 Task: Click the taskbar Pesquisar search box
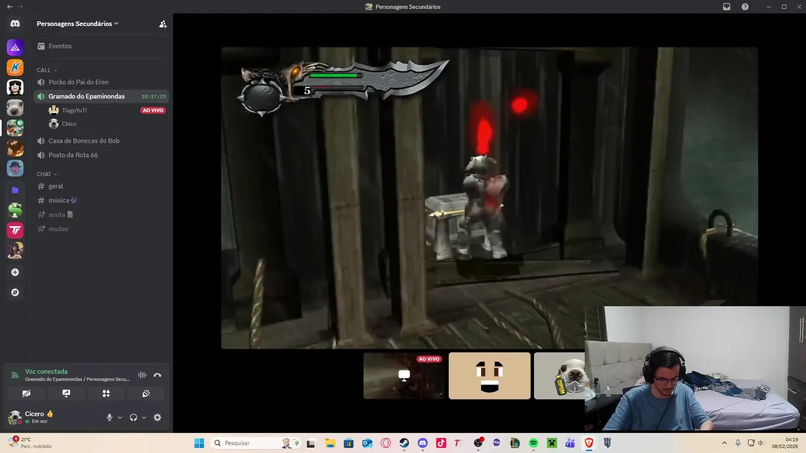pos(256,443)
